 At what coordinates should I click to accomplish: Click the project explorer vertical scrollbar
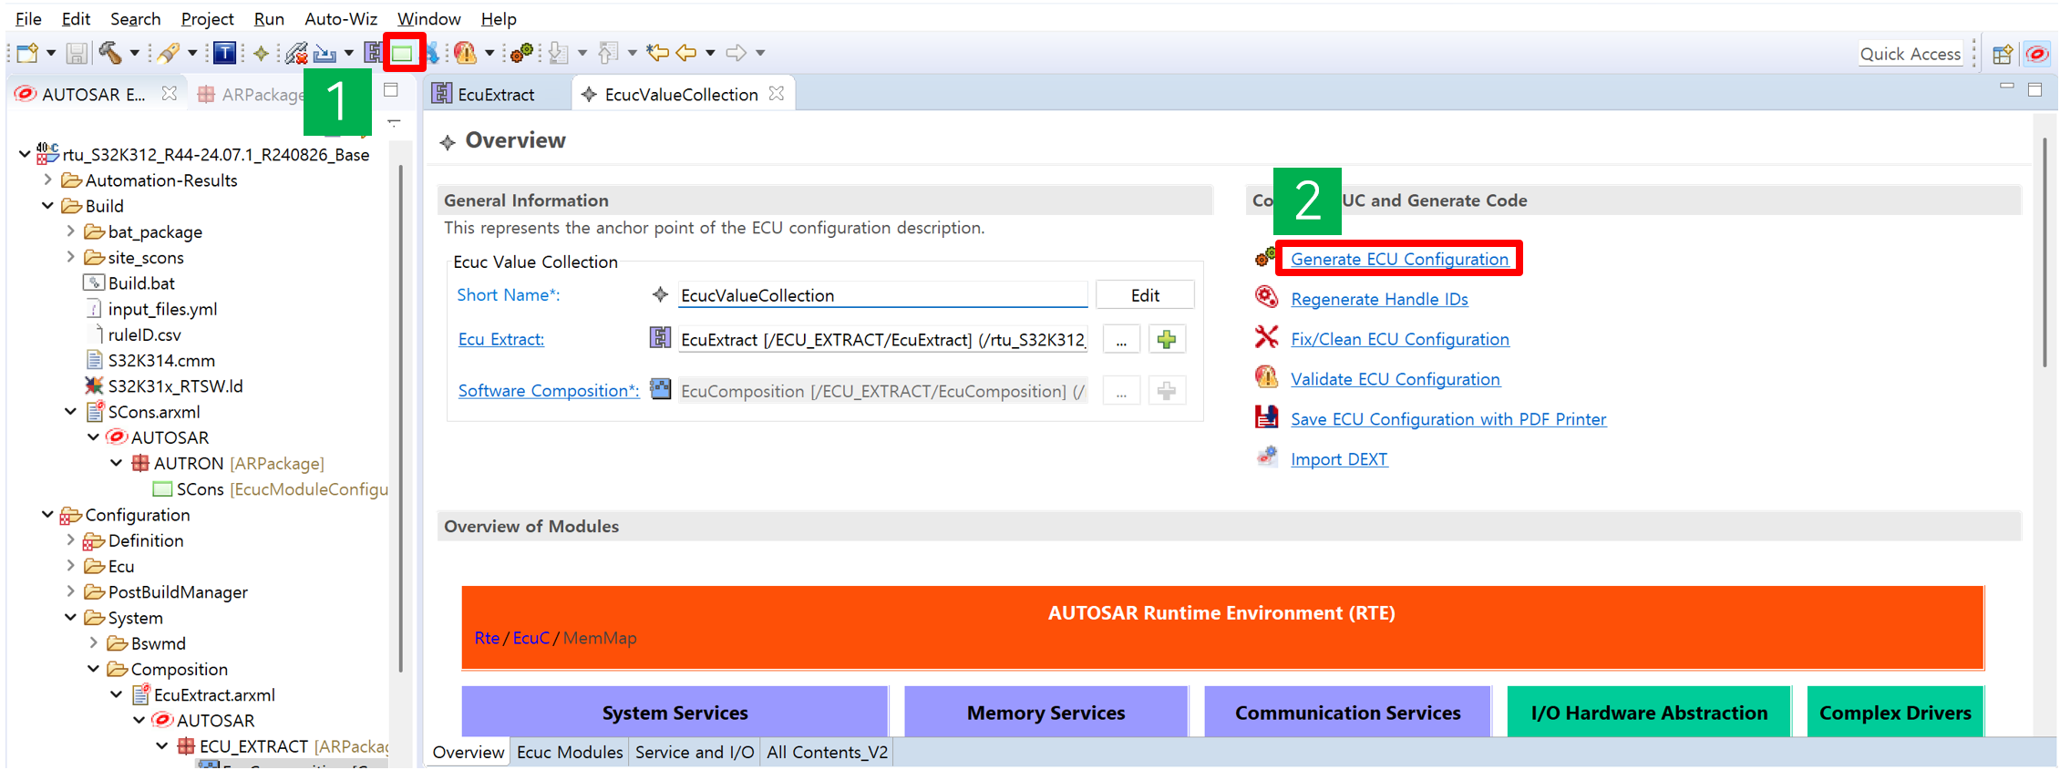401,419
